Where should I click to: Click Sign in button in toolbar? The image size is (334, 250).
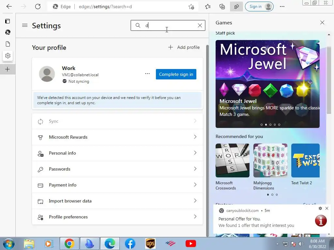coord(259,7)
